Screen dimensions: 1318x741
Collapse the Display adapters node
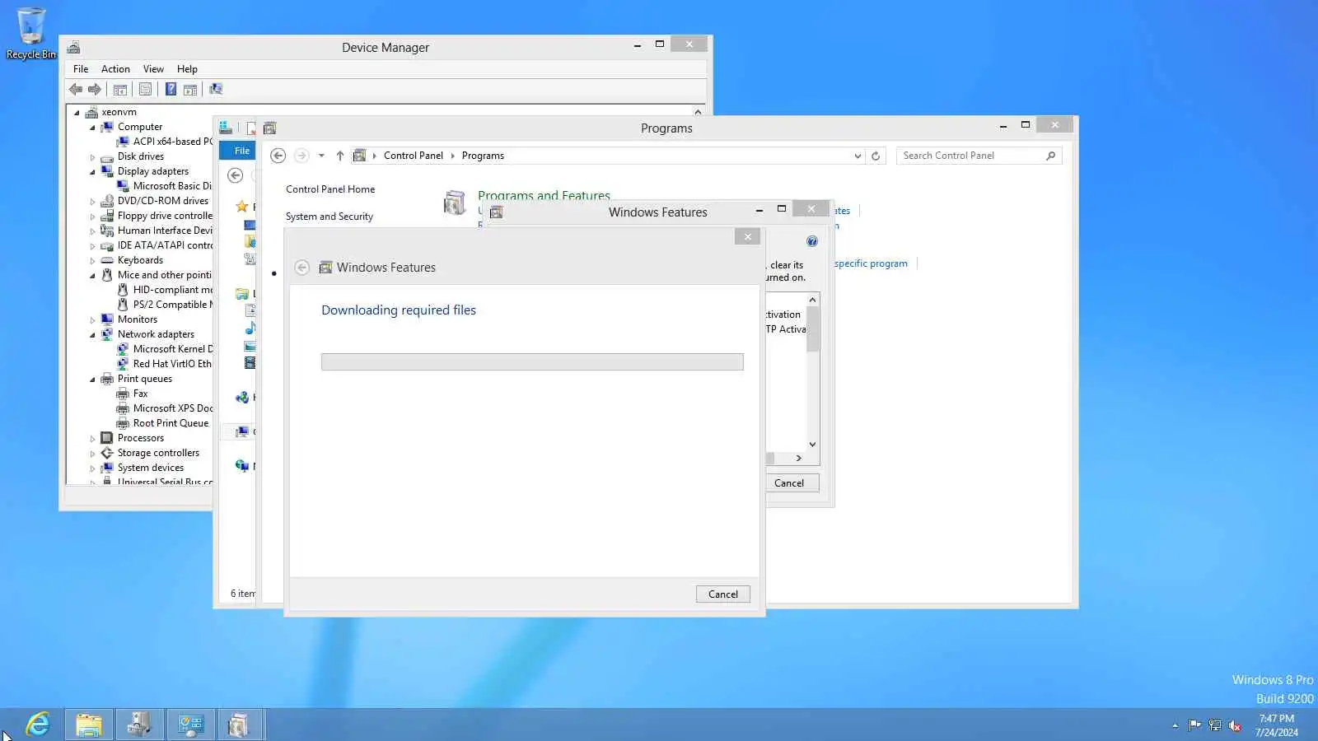[x=92, y=171]
